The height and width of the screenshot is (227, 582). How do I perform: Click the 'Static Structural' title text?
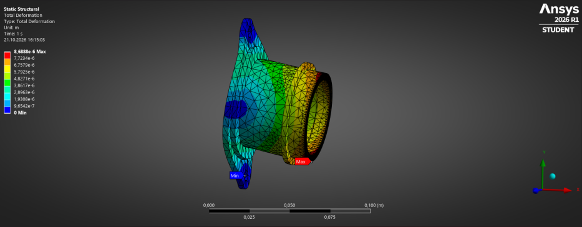coord(21,9)
